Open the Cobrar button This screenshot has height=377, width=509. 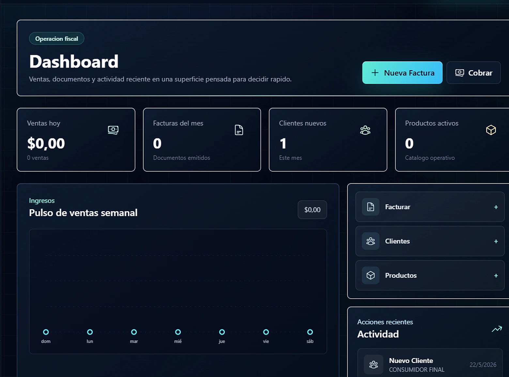(473, 73)
